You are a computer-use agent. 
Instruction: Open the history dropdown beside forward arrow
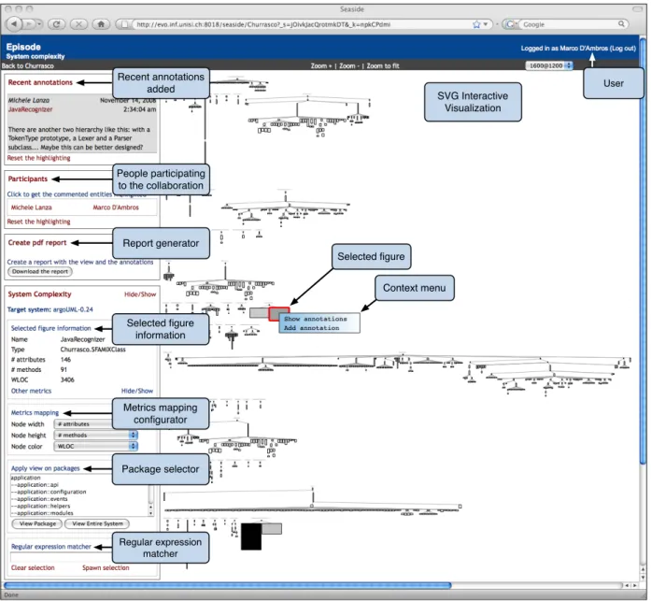point(39,24)
